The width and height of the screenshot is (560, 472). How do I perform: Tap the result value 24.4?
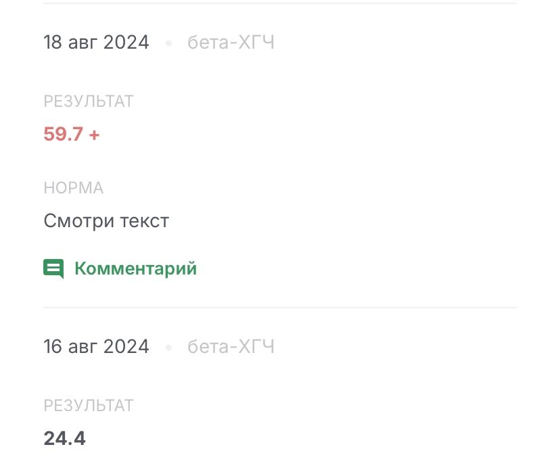64,438
